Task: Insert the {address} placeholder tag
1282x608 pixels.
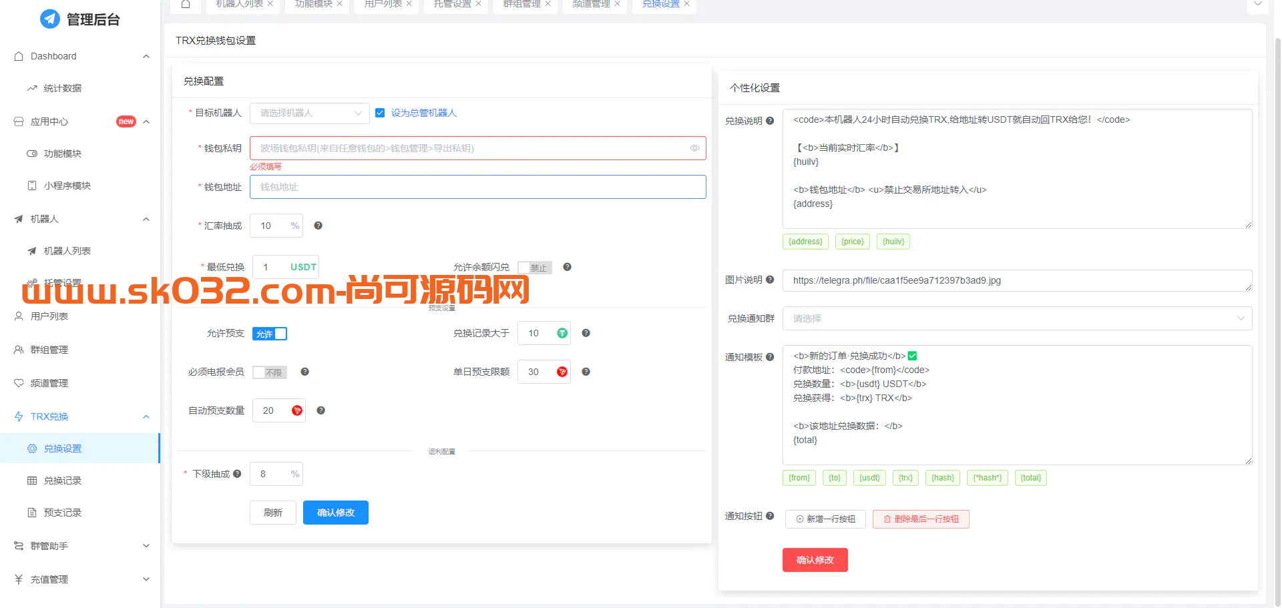Action: click(x=805, y=242)
